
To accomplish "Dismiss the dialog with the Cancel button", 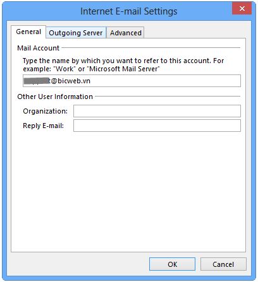I will (223, 264).
